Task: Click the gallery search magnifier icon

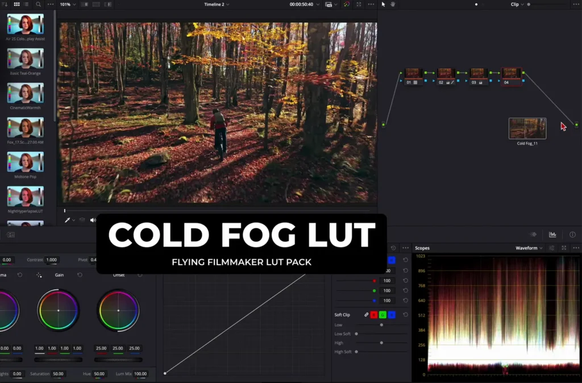Action: tap(38, 5)
